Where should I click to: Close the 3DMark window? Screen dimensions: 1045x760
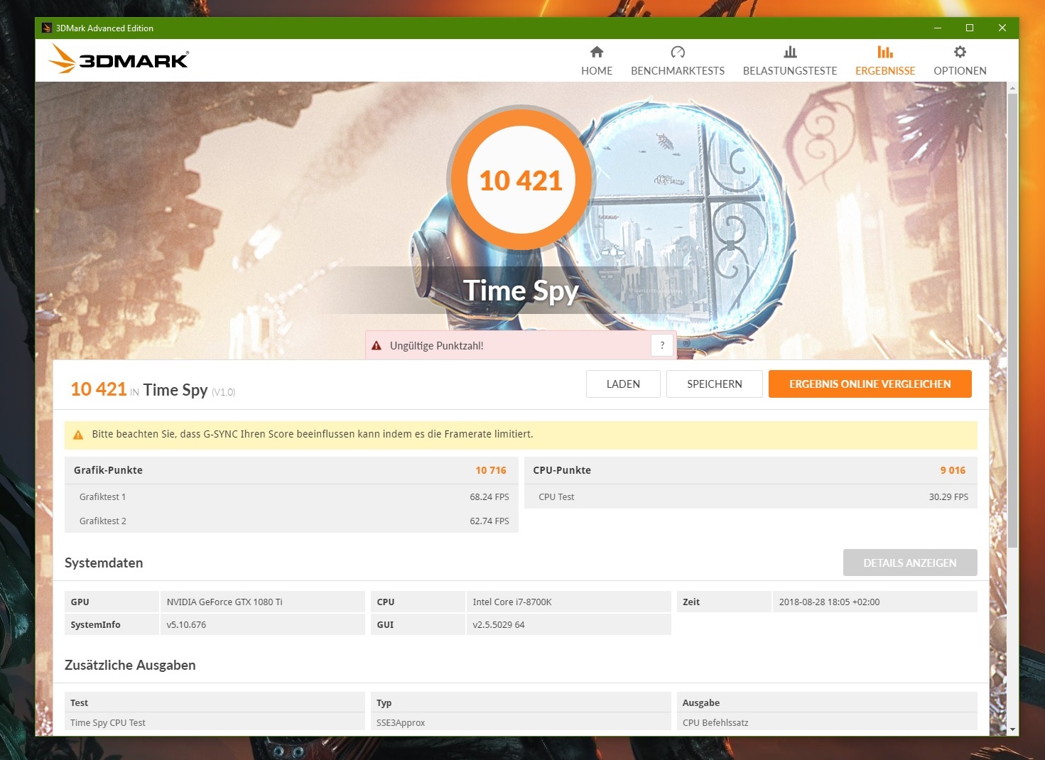click(x=1002, y=28)
